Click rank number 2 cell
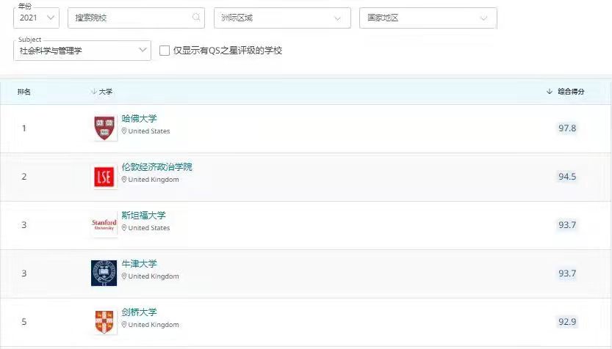This screenshot has width=612, height=349. coord(24,177)
